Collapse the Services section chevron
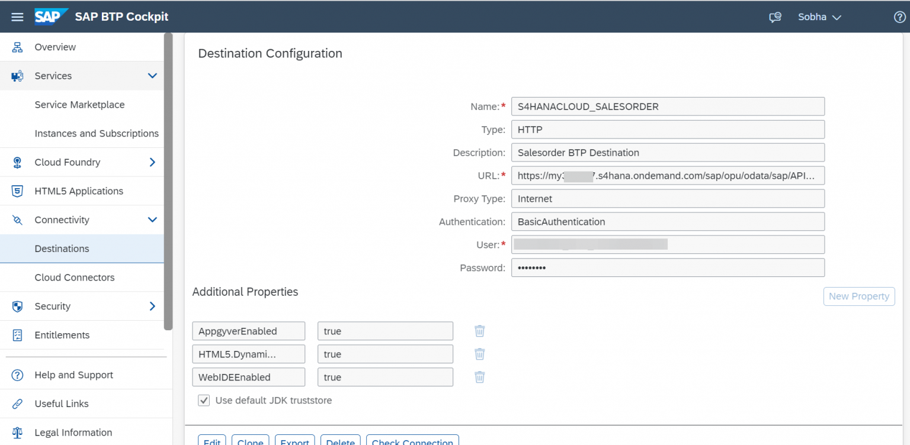The height and width of the screenshot is (445, 910). click(x=152, y=76)
